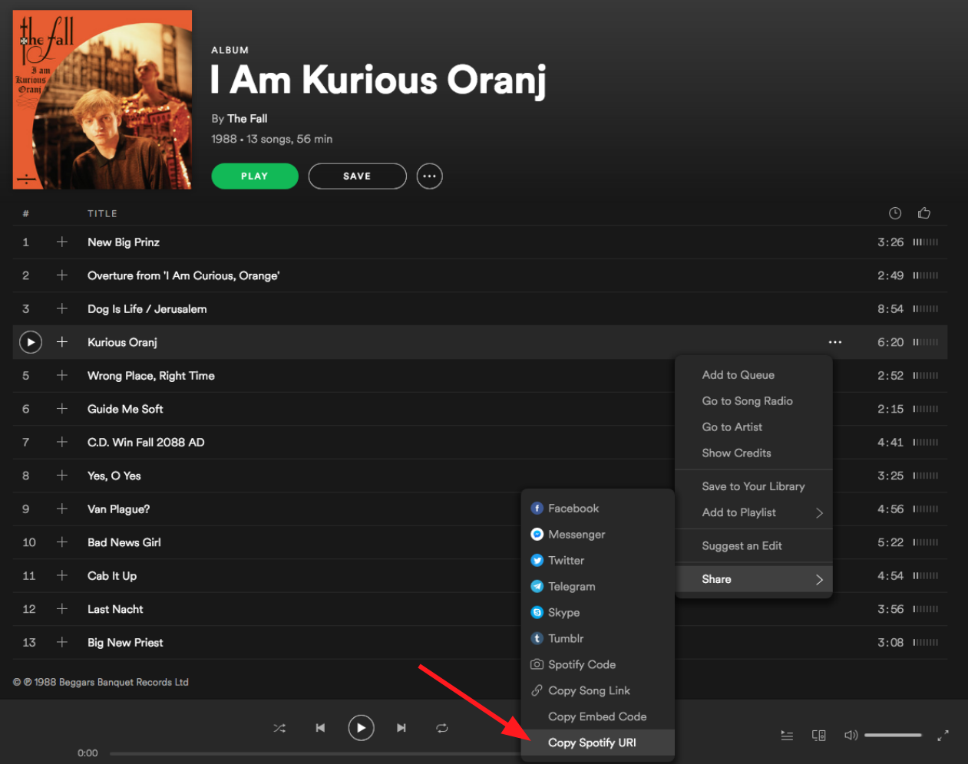968x764 pixels.
Task: Add C.D. Win Fall 2088 AD via plus
Action: point(62,443)
